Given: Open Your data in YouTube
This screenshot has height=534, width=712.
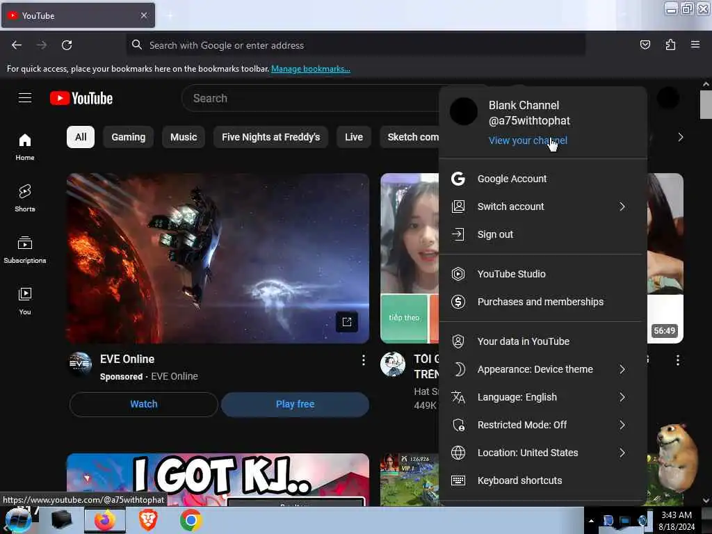Looking at the screenshot, I should coord(542,341).
